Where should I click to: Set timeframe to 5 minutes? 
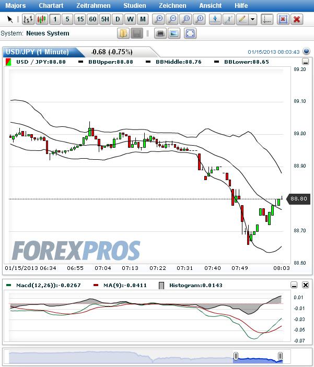pyautogui.click(x=67, y=19)
